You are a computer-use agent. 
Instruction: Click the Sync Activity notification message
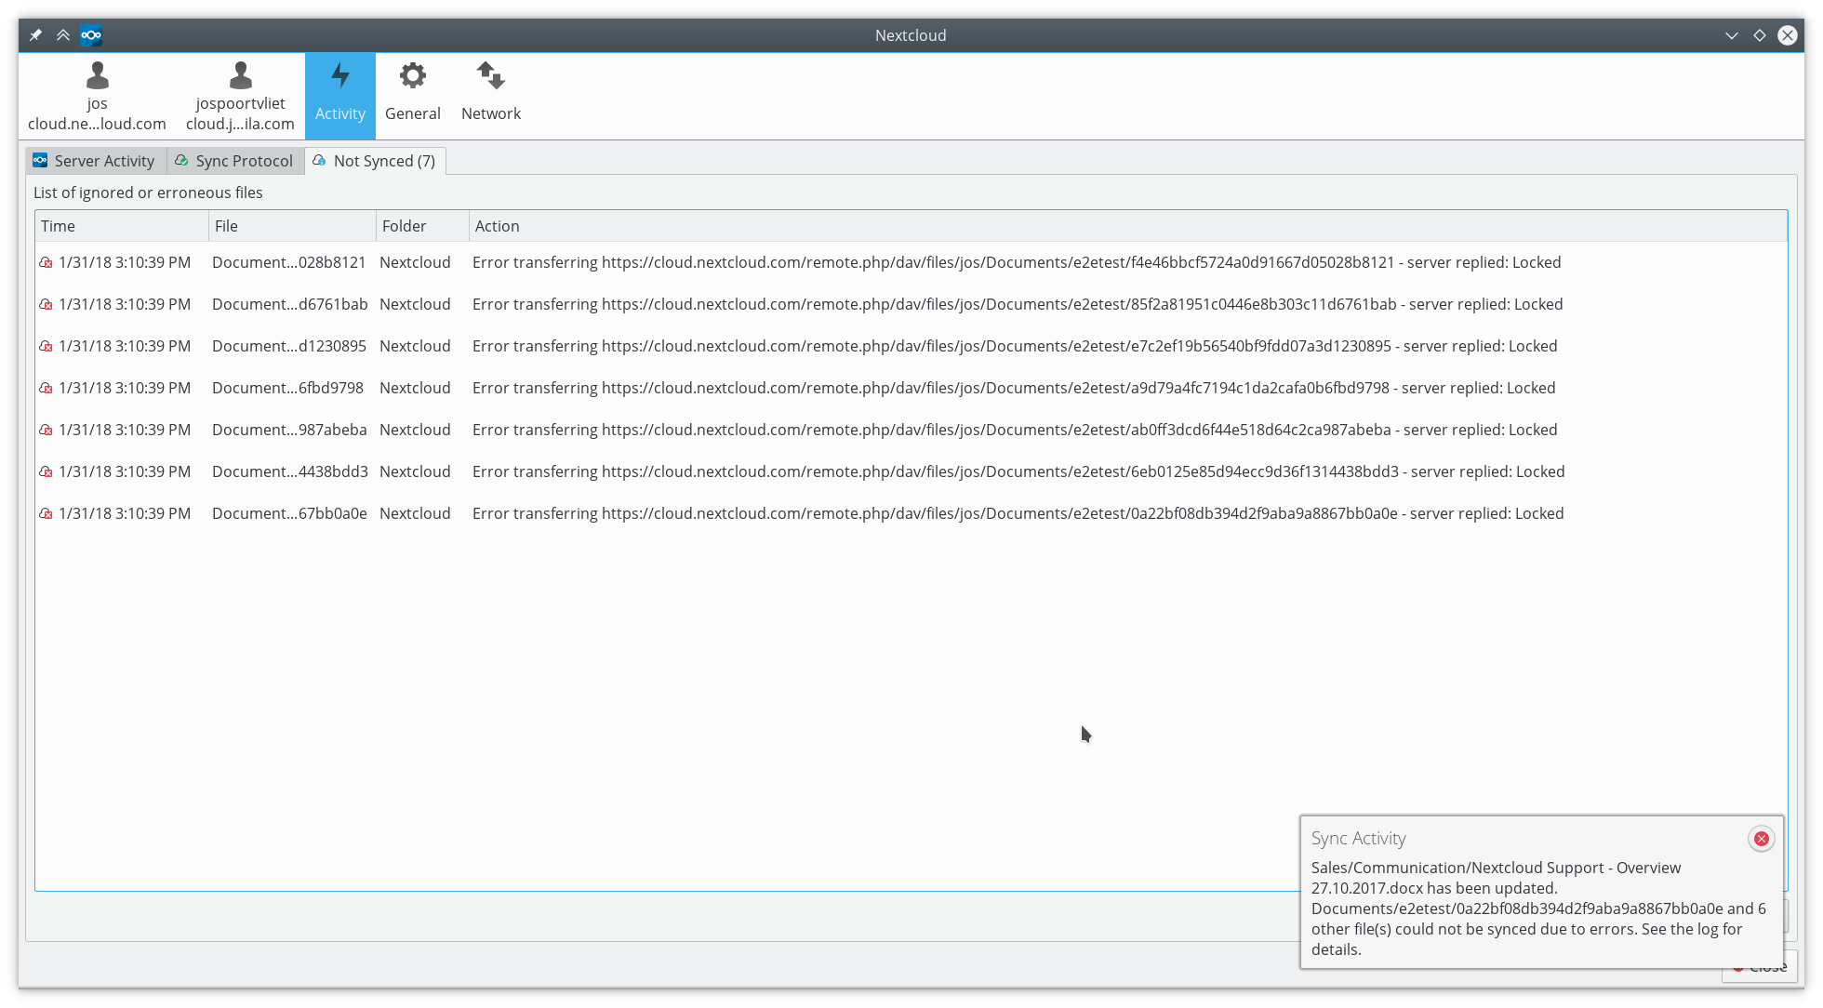click(1538, 909)
